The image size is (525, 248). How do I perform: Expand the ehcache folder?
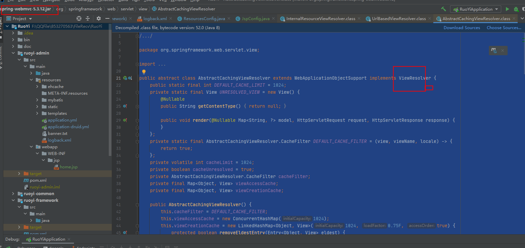point(37,86)
